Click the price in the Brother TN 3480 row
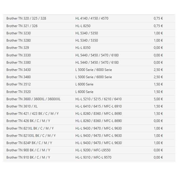The height and width of the screenshot is (177, 177). [158, 77]
